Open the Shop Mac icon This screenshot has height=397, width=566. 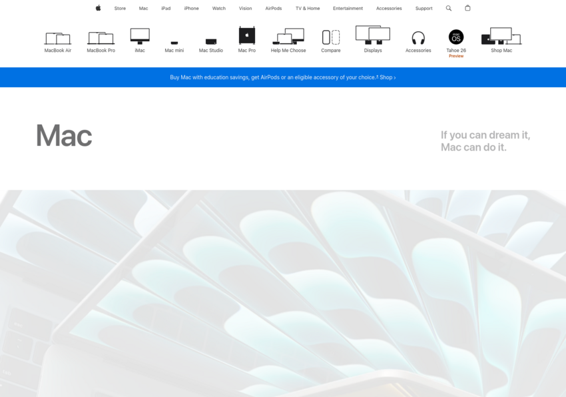pos(501,36)
